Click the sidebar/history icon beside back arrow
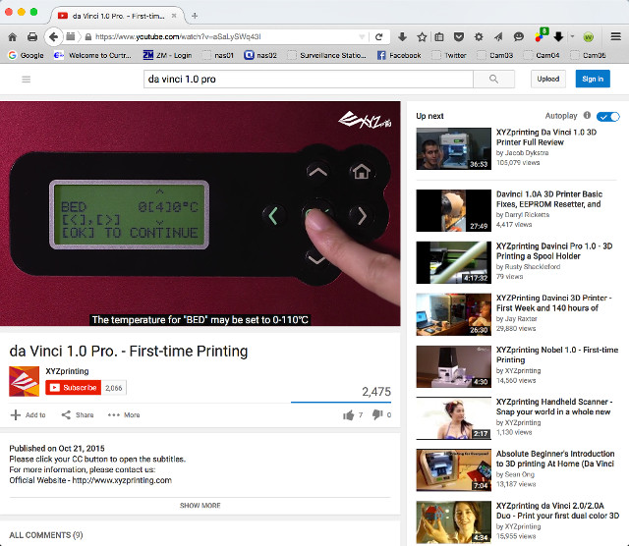This screenshot has width=629, height=546. click(71, 37)
